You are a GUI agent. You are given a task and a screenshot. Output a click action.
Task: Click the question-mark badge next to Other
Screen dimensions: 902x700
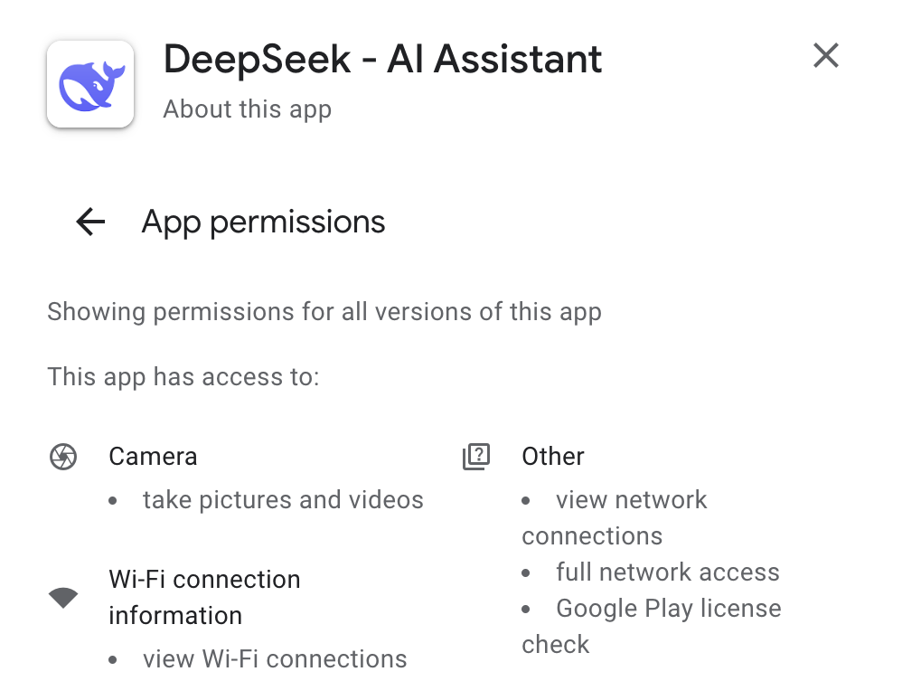pyautogui.click(x=475, y=457)
